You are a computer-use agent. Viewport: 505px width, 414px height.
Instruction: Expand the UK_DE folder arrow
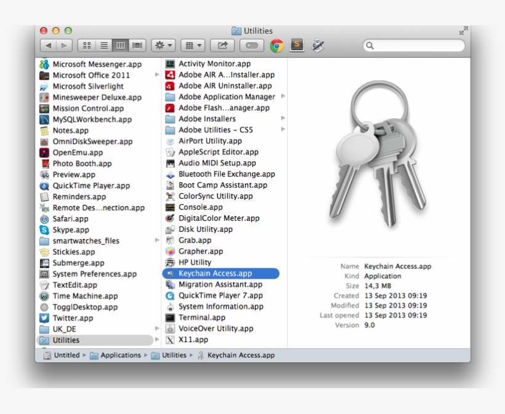point(157,328)
